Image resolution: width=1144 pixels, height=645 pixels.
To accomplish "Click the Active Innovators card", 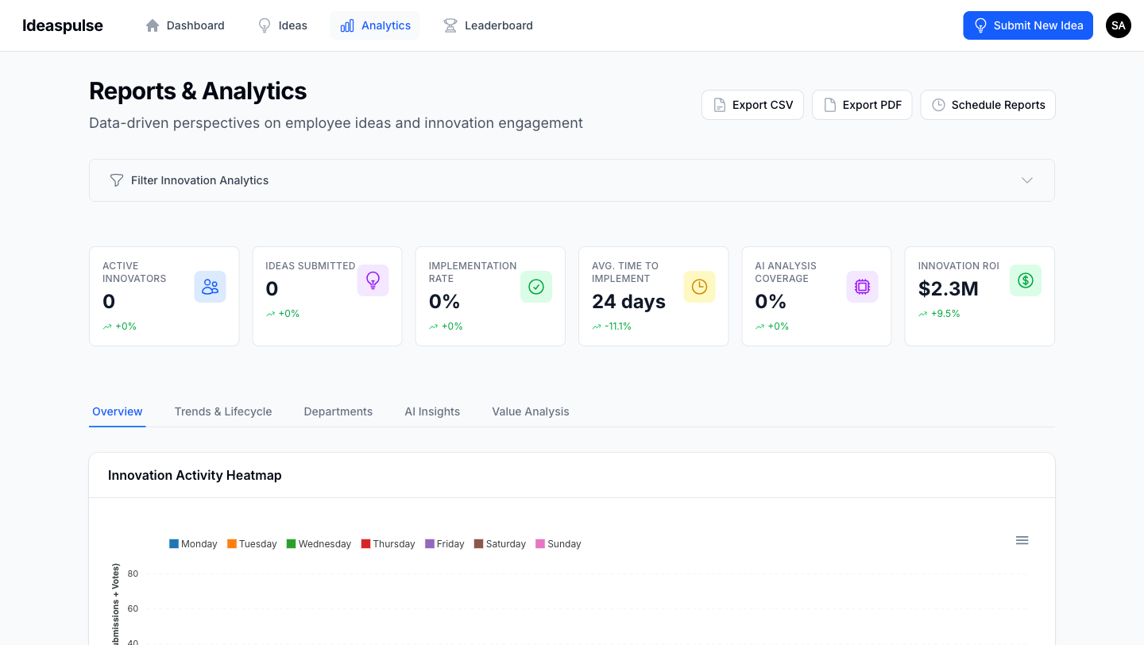I will pos(164,296).
